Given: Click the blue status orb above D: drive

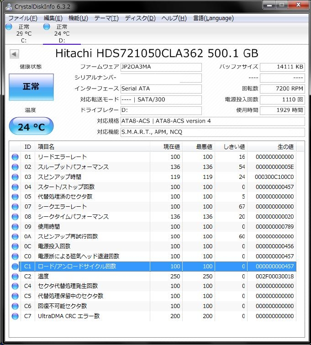Looking at the screenshot, I should click(47, 26).
